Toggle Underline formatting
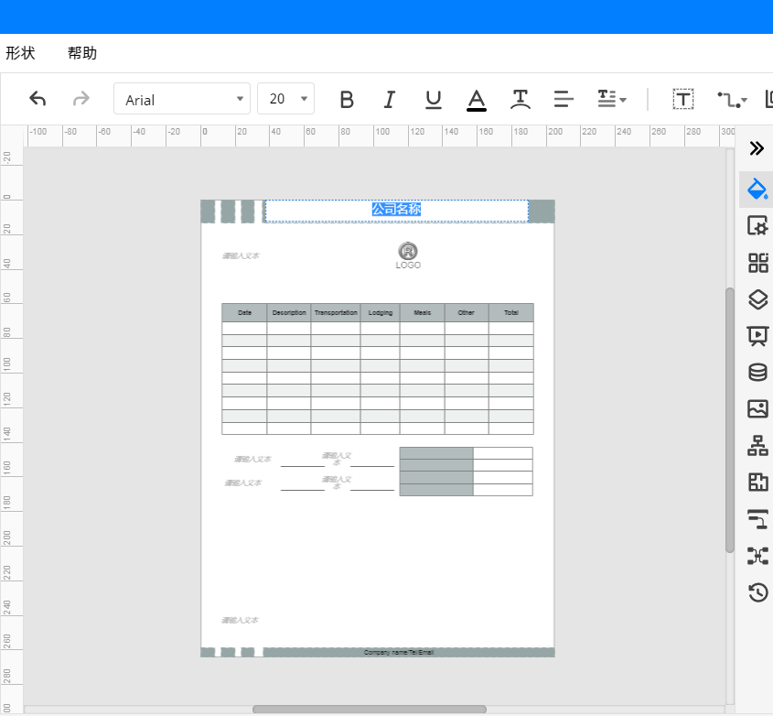 tap(434, 100)
